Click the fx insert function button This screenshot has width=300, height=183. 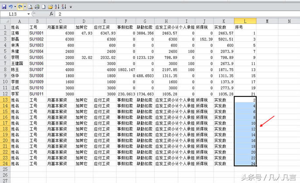(x=51, y=14)
